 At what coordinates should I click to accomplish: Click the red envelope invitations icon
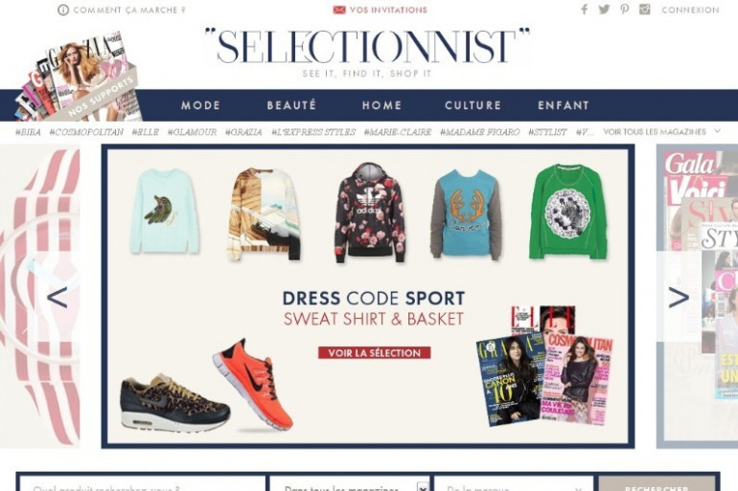339,10
